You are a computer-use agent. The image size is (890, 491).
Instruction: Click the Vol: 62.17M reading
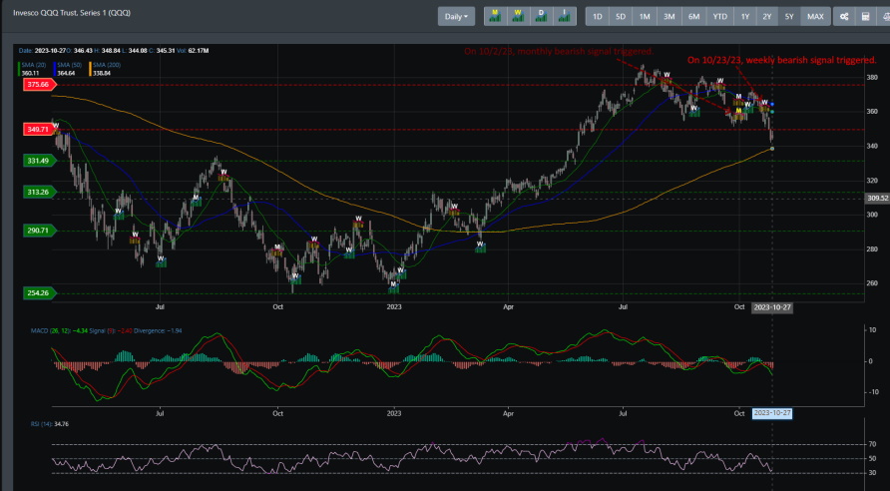[195, 51]
